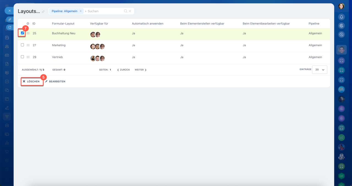Tick the checkbox for the Vertrieb row
This screenshot has width=352, height=186.
[23, 57]
